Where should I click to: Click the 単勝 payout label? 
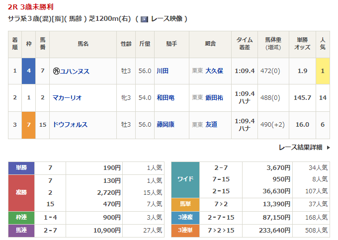(x=21, y=168)
